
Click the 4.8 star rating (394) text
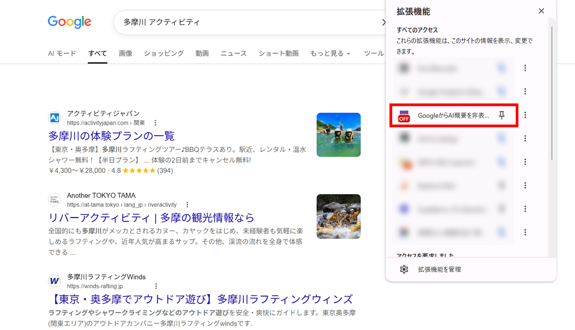coord(142,171)
